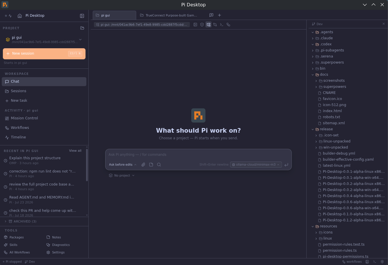
Task: Click the shield check icon in toolbar
Action: [x=202, y=25]
